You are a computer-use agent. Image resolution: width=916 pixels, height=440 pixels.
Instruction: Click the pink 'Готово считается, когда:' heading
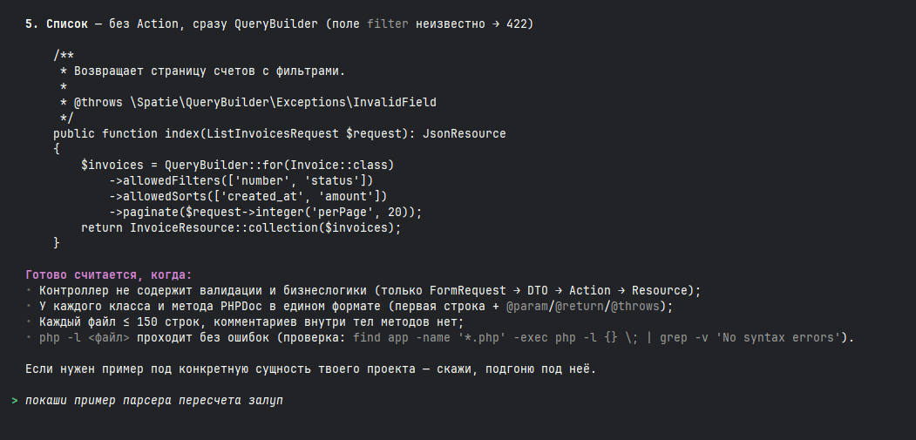109,275
